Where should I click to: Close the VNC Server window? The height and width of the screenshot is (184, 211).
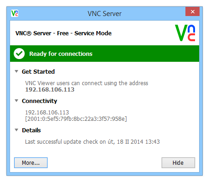coord(192,11)
